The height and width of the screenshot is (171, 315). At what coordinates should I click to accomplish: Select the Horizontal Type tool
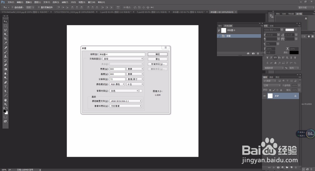5,87
